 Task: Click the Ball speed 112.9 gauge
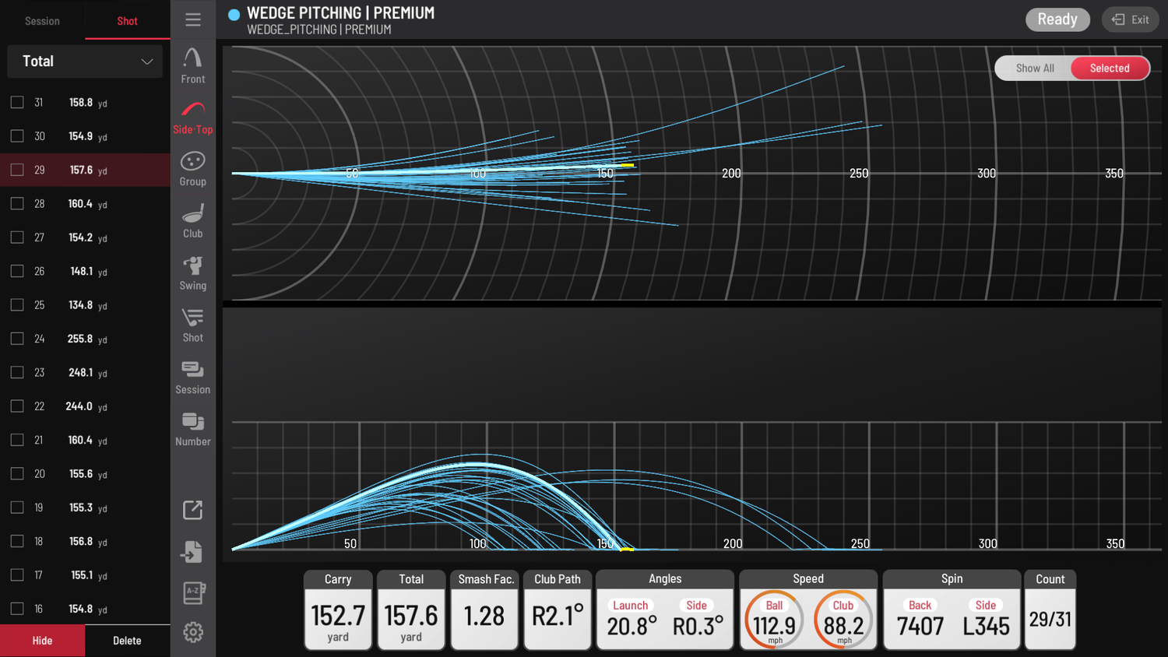(774, 620)
